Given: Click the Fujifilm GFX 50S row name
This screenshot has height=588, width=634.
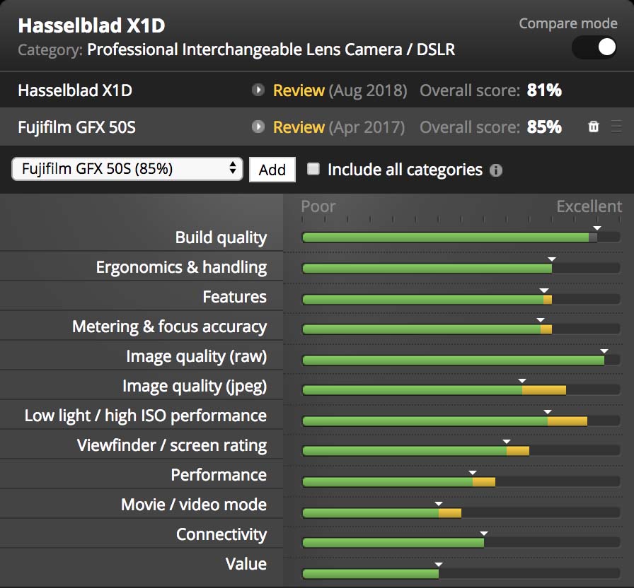Looking at the screenshot, I should click(x=77, y=127).
